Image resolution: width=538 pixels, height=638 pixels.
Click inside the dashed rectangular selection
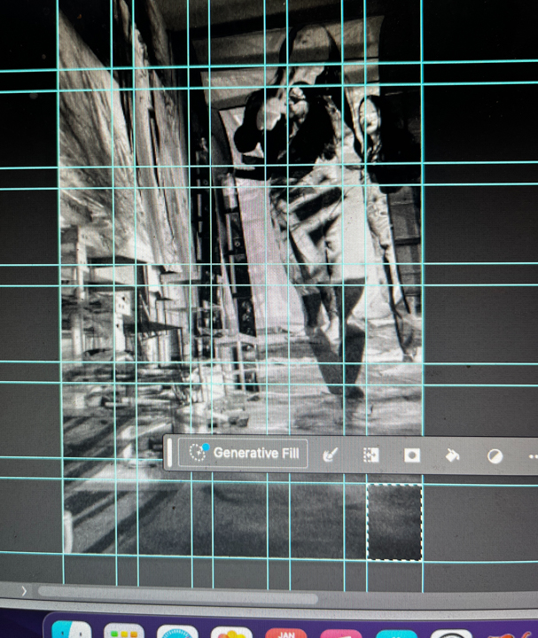(x=394, y=522)
